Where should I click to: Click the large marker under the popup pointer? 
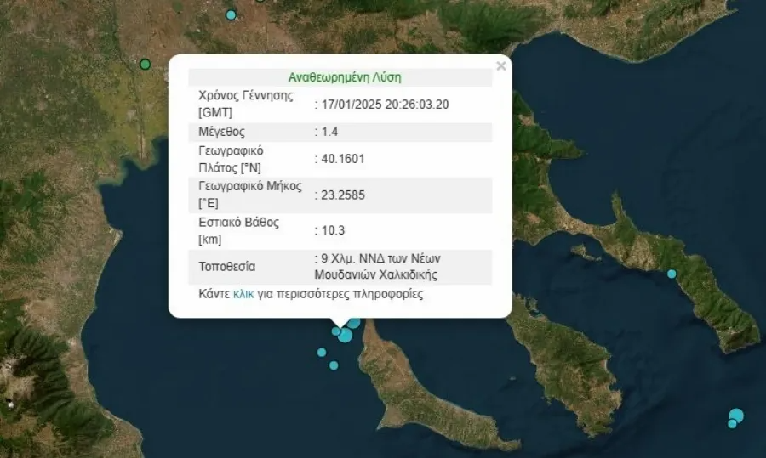click(346, 335)
